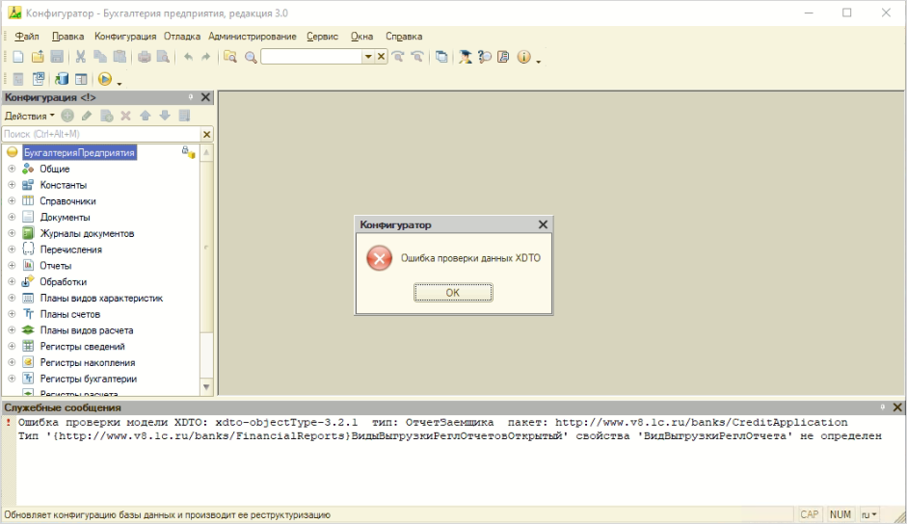Click the New document toolbar icon
Viewport: 907px width, 524px height.
(18, 57)
